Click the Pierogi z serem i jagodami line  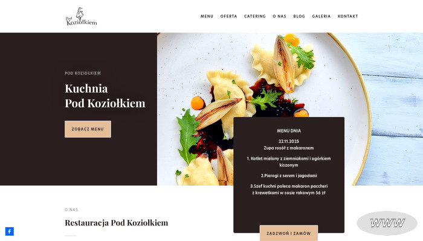click(x=289, y=176)
